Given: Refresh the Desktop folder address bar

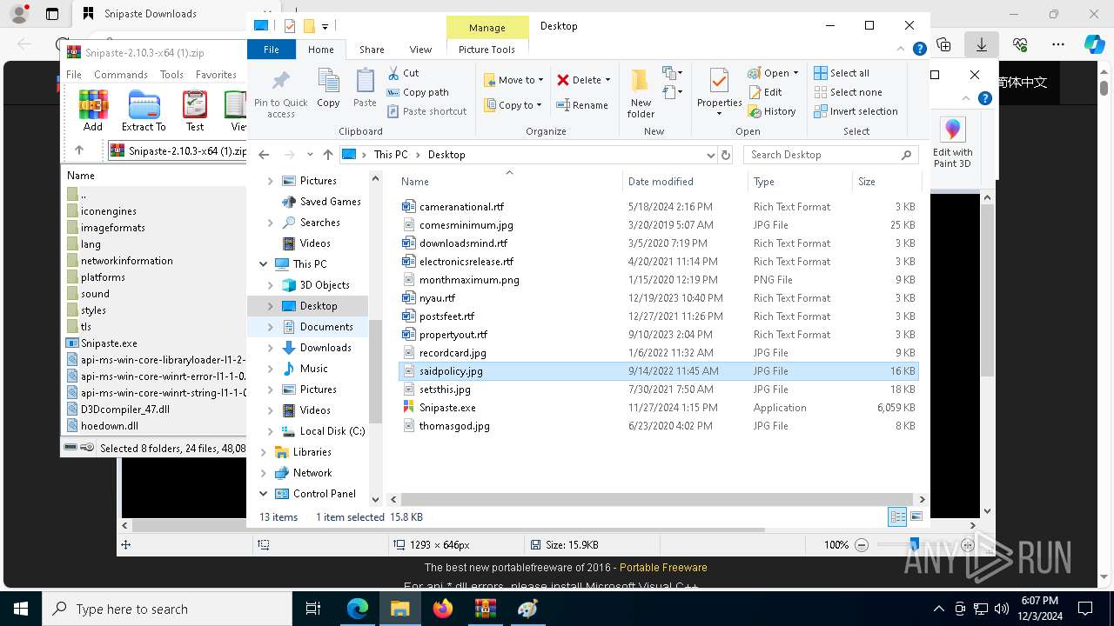Looking at the screenshot, I should pyautogui.click(x=726, y=155).
